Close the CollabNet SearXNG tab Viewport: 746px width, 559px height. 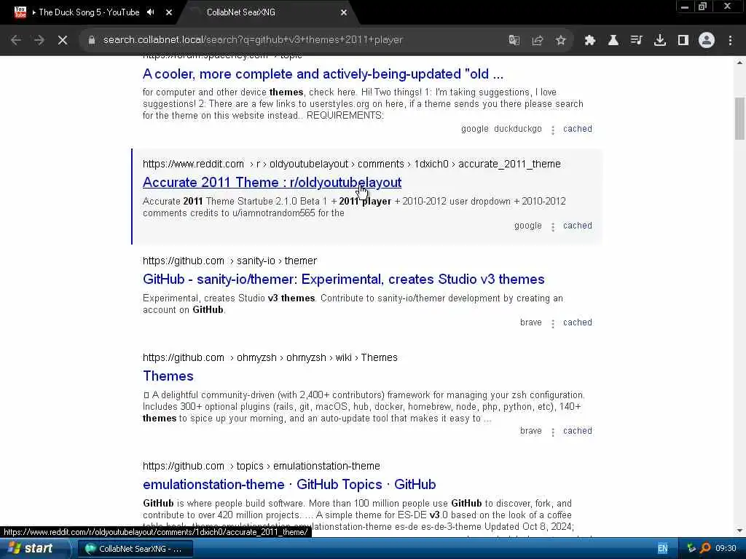tap(344, 12)
